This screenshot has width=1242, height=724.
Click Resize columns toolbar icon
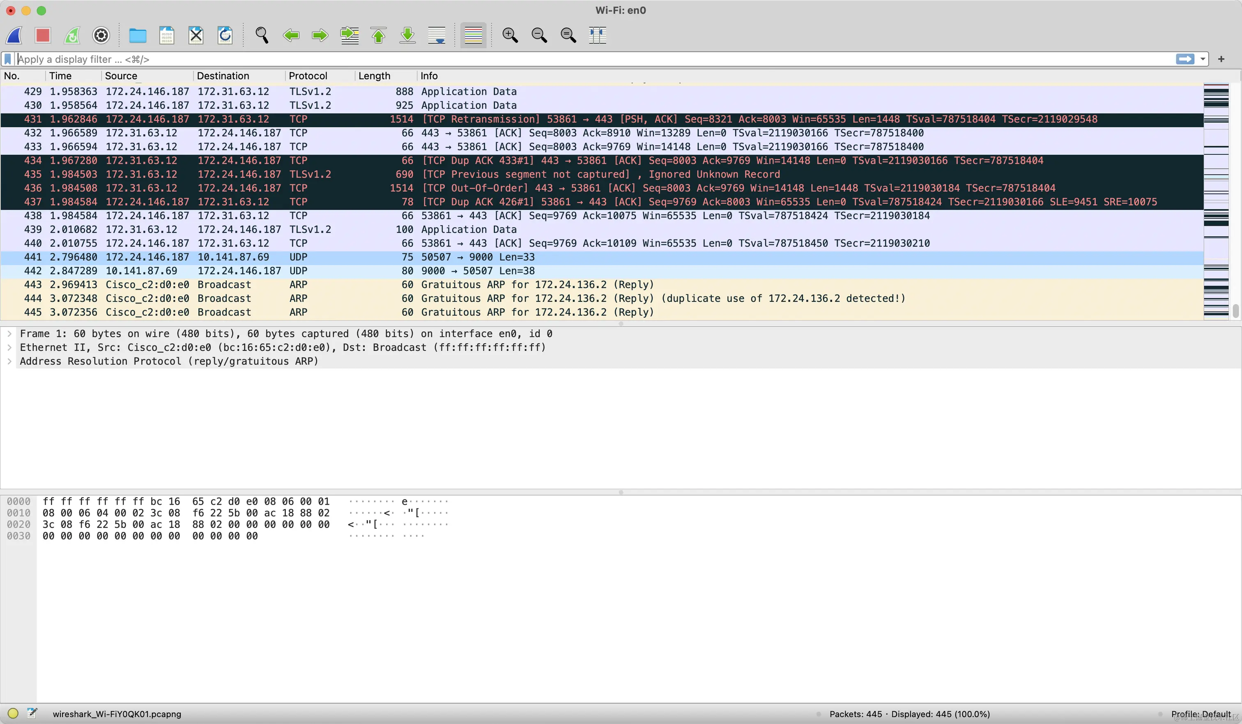click(x=597, y=35)
